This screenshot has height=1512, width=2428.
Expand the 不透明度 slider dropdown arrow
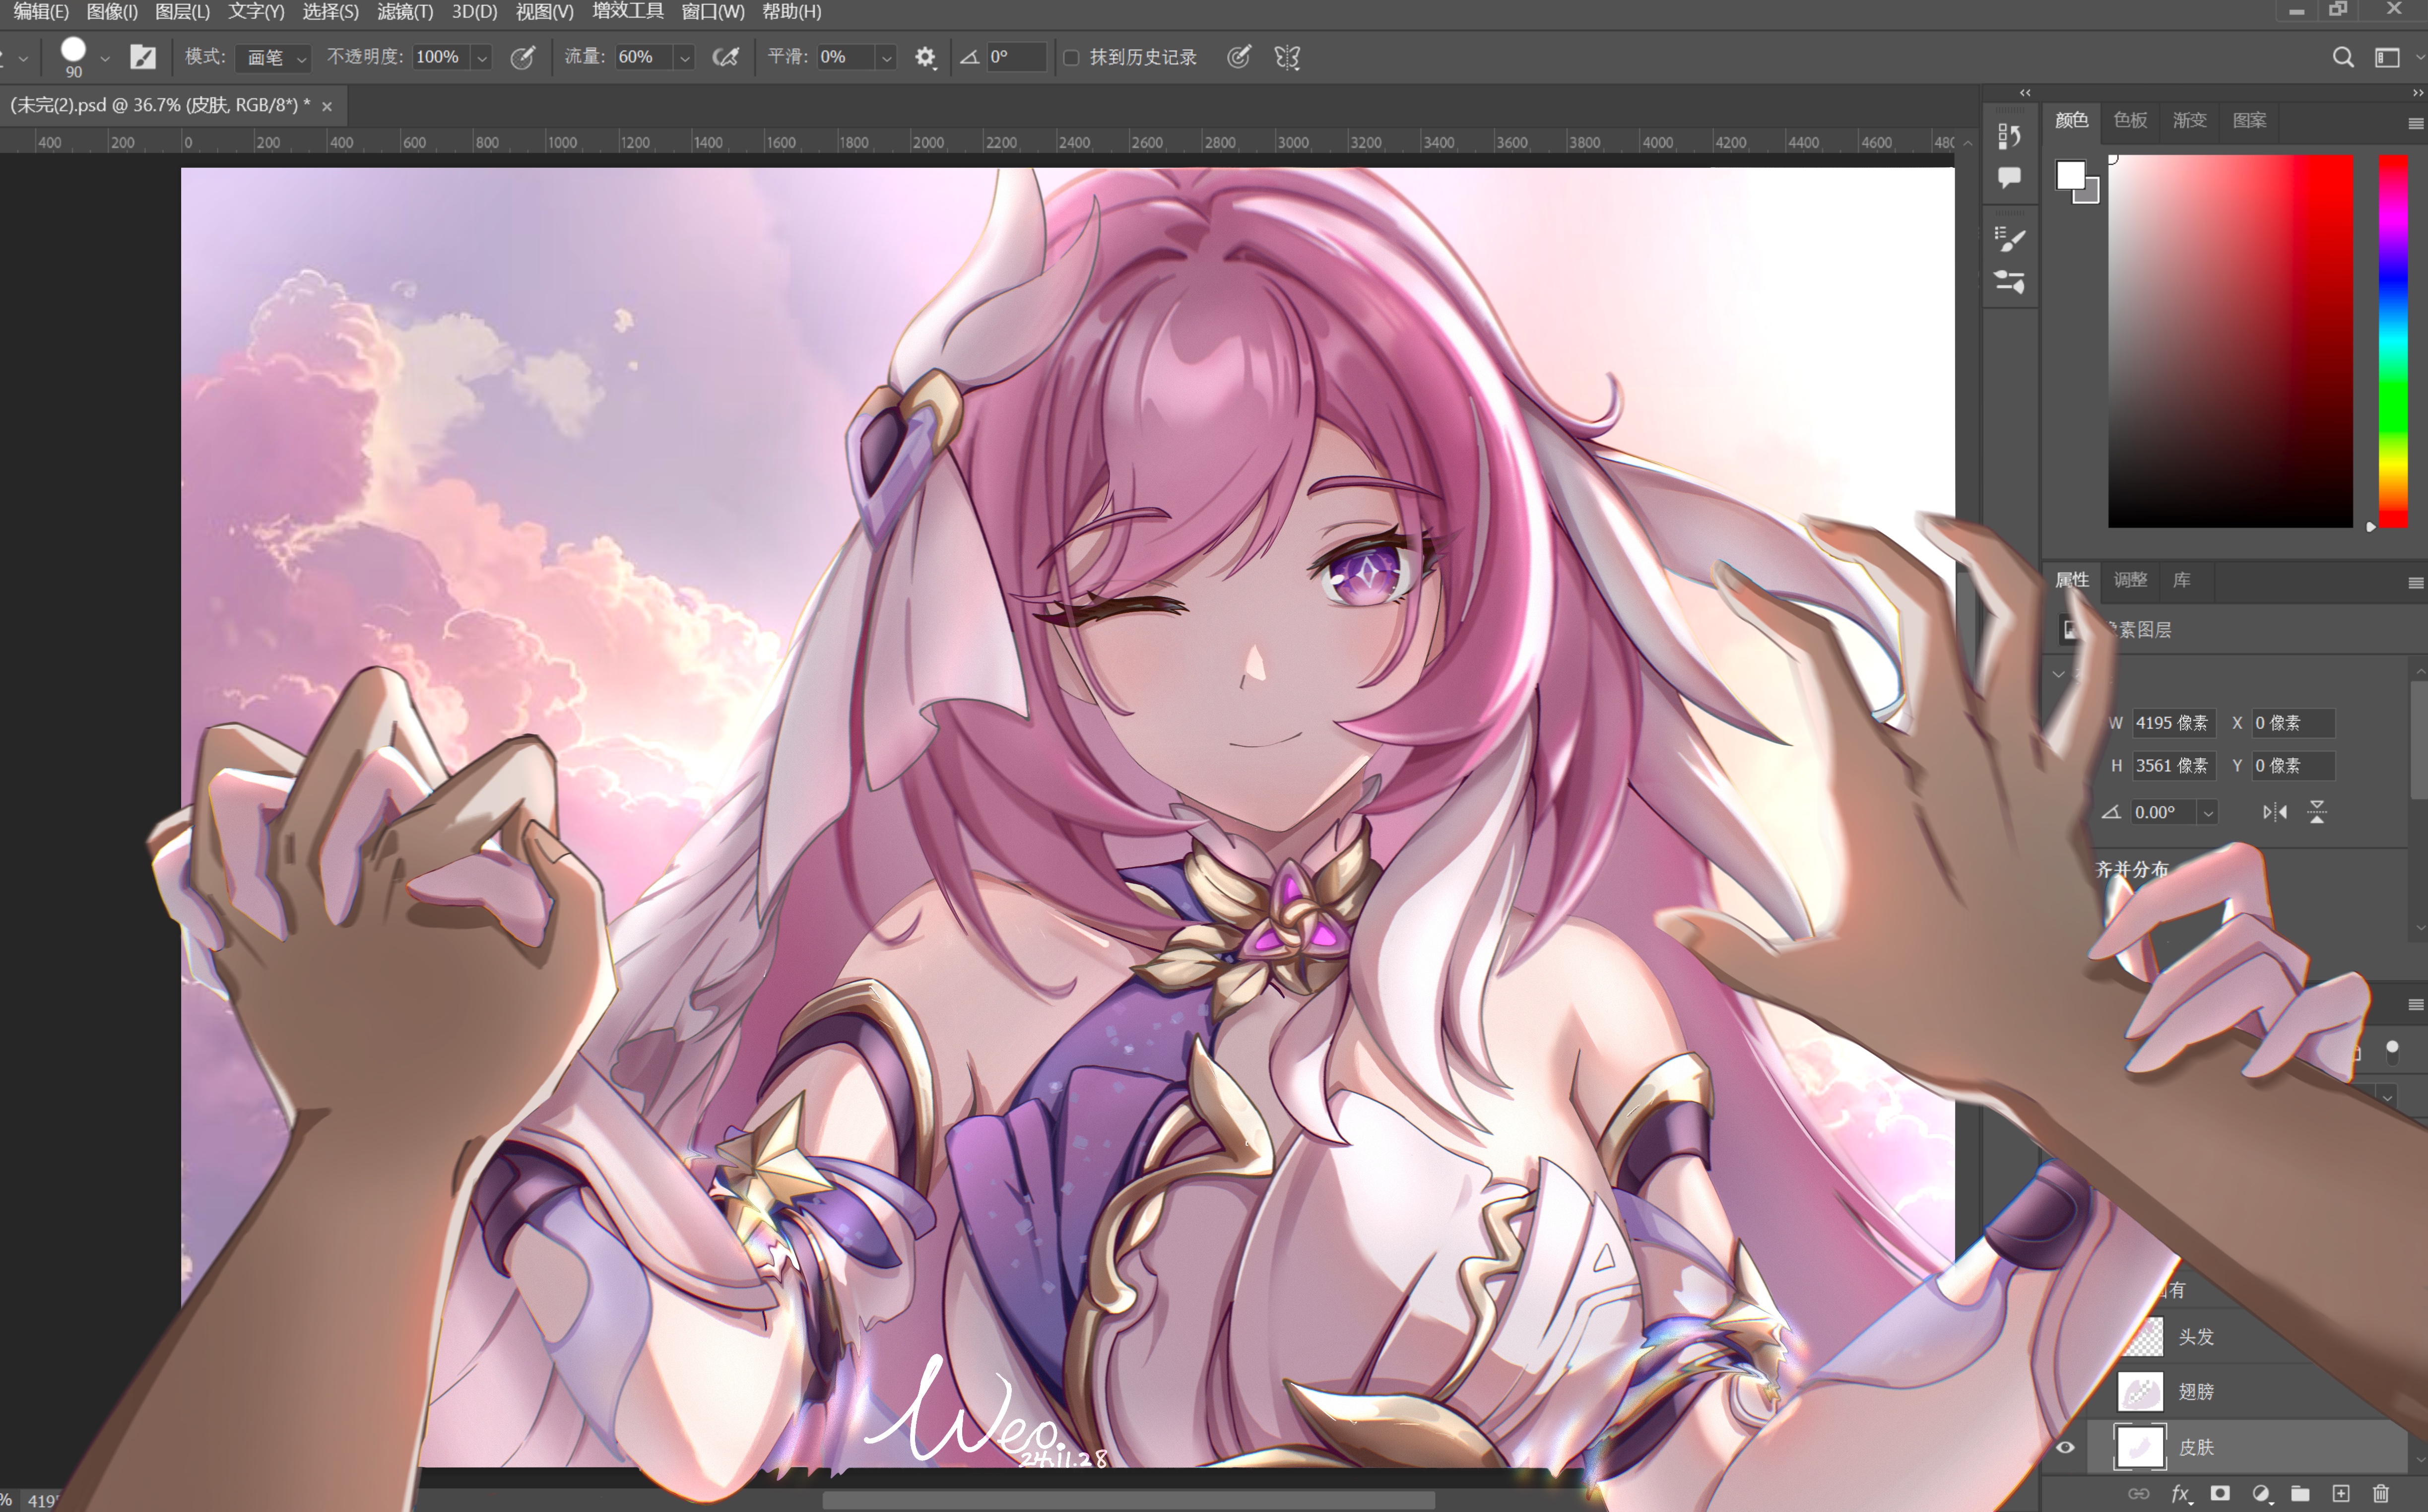482,57
